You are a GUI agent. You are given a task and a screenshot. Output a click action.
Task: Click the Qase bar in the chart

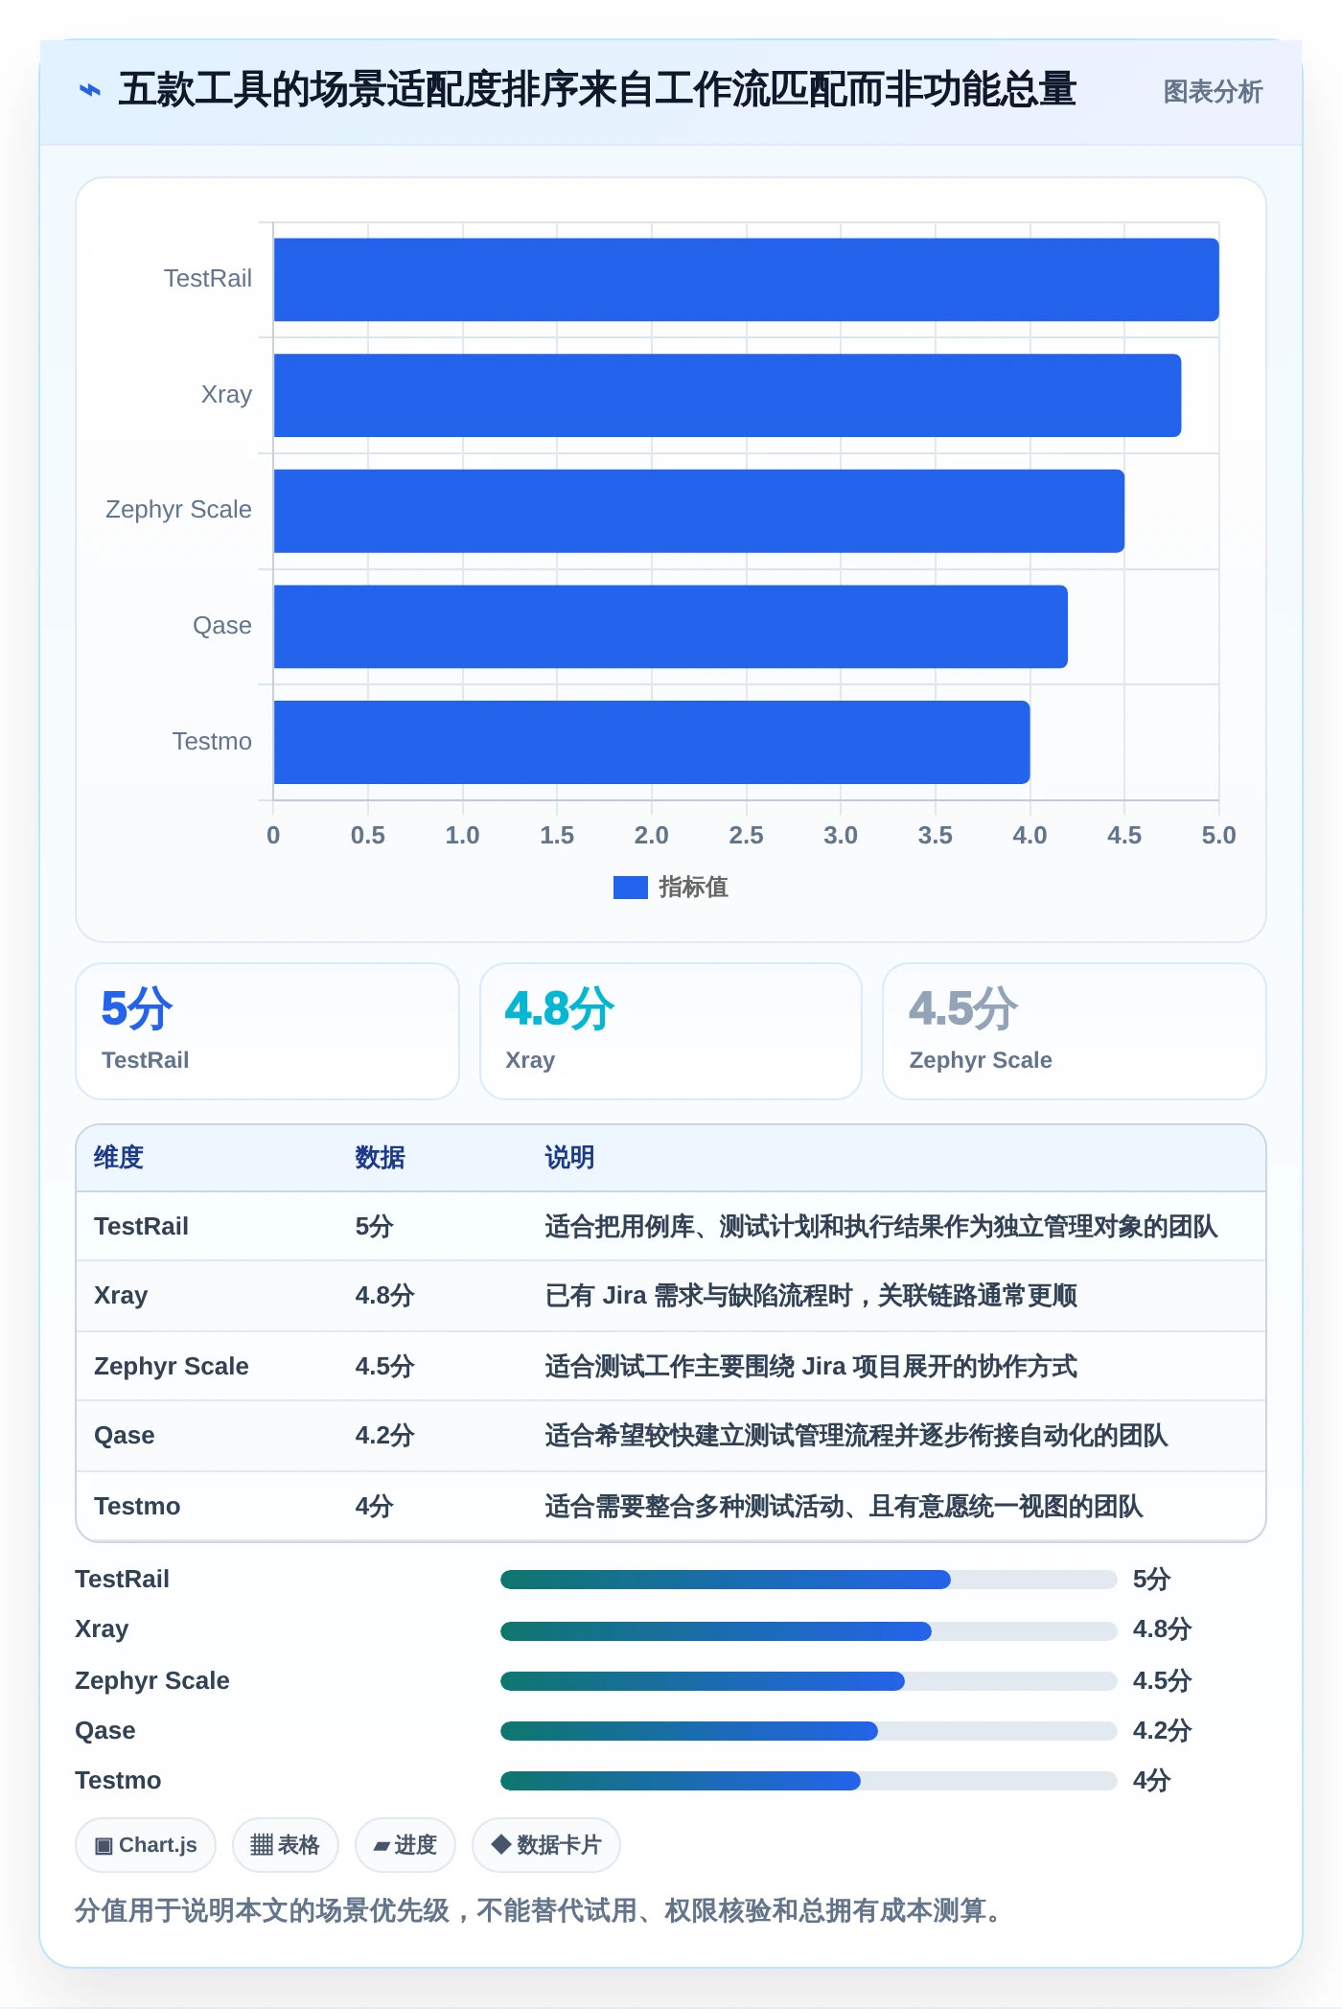click(671, 626)
